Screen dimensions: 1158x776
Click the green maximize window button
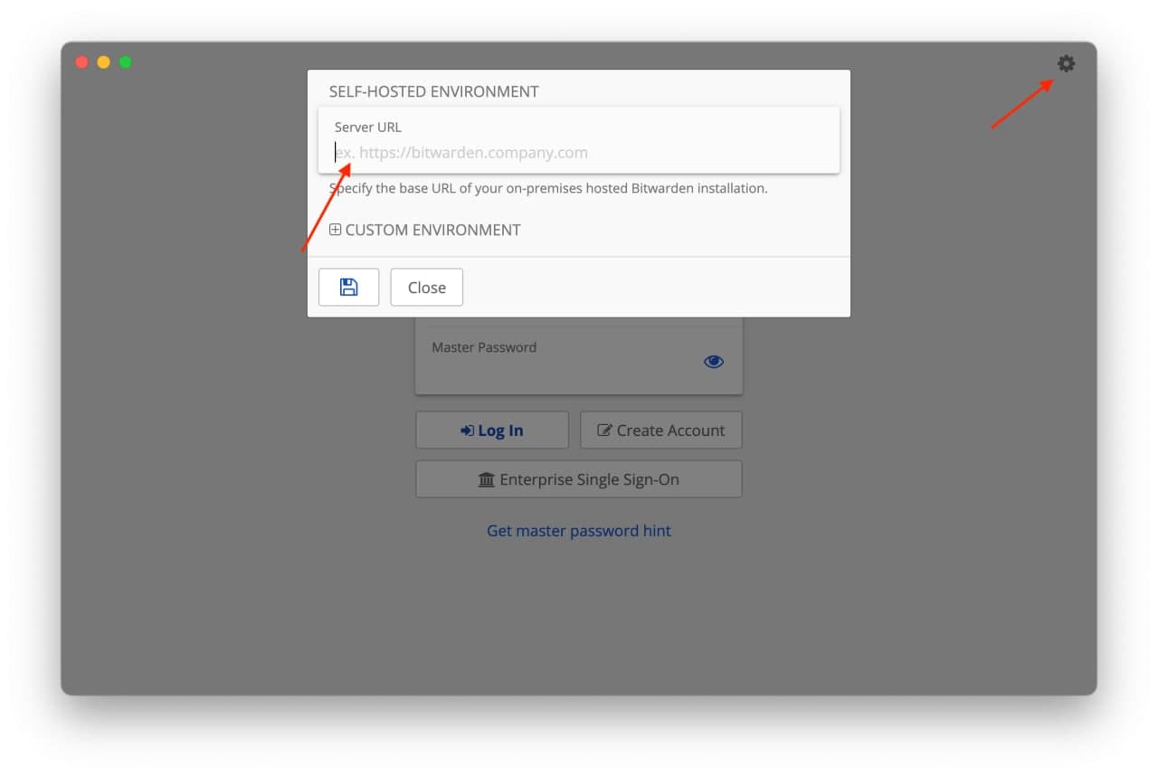(x=126, y=62)
